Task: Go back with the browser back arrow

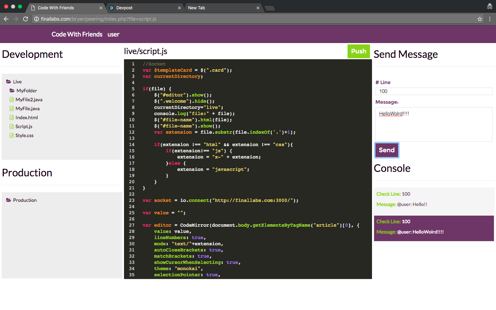Action: (6, 19)
